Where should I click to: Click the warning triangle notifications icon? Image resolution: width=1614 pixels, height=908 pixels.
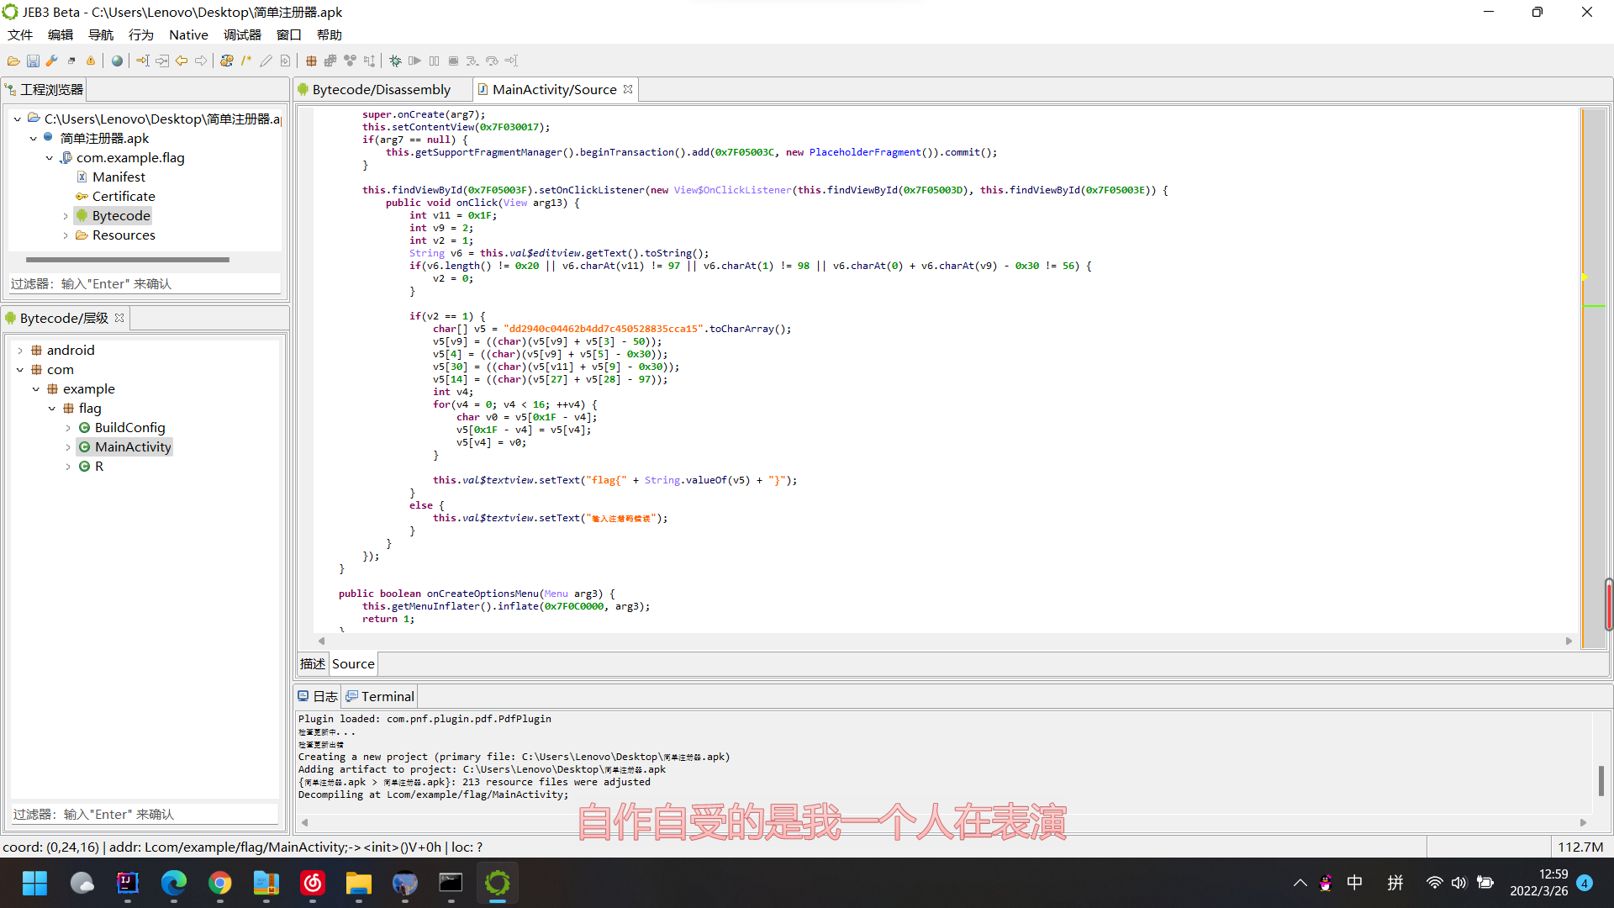coord(91,61)
